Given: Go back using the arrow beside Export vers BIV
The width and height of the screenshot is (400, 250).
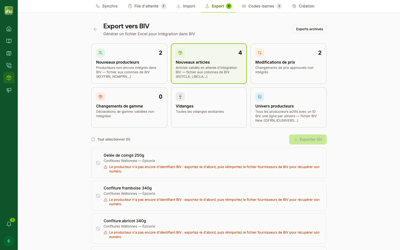Looking at the screenshot, I should click(x=96, y=29).
